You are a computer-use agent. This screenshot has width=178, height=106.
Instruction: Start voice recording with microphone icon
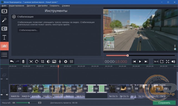(x=60, y=62)
